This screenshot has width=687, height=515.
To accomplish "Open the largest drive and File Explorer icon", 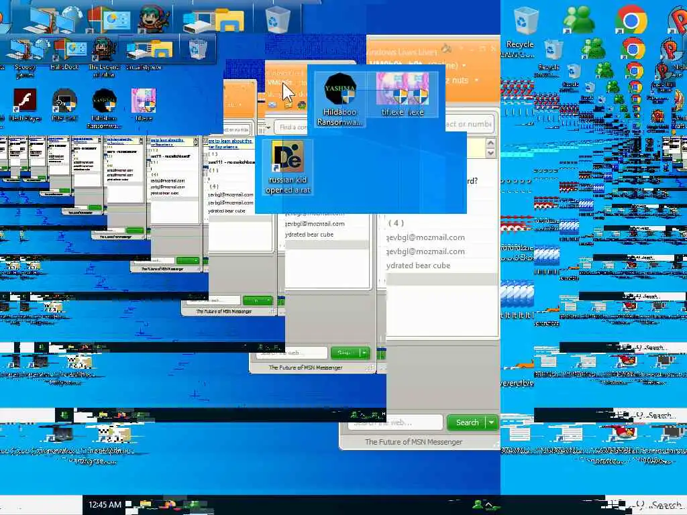I will [214, 20].
